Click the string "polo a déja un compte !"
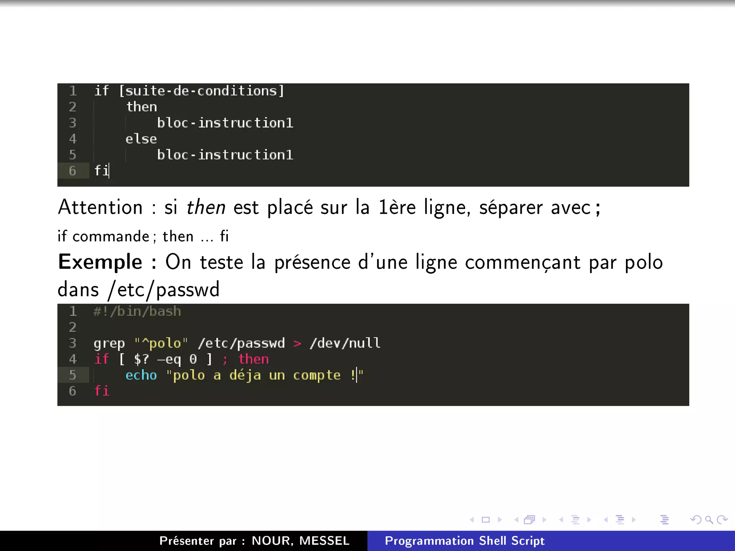Viewport: 735px width, 551px height. (x=264, y=375)
